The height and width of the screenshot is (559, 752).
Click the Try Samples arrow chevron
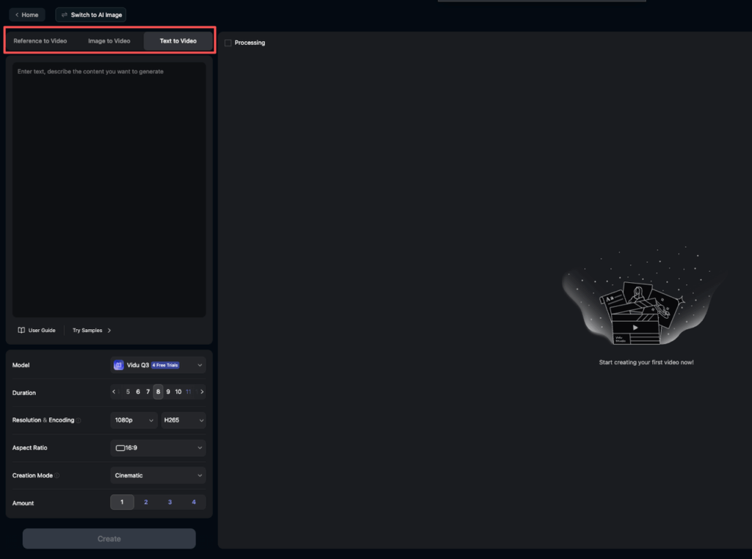pos(109,330)
